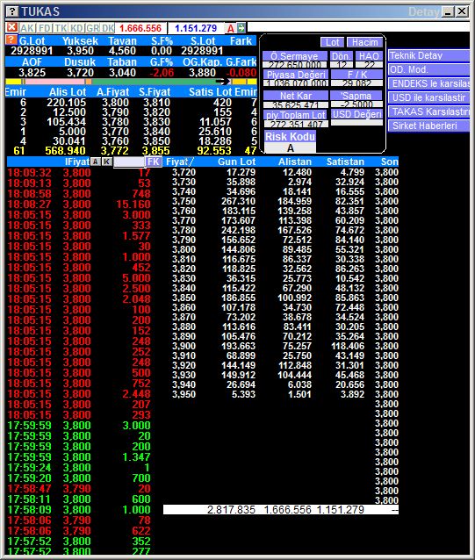Click the GR toolbar button
The width and height of the screenshot is (475, 560).
93,28
